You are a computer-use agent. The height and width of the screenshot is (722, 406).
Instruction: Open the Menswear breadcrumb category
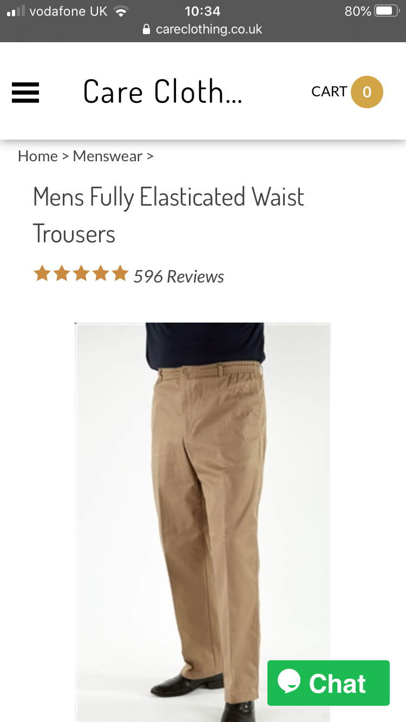click(x=108, y=156)
